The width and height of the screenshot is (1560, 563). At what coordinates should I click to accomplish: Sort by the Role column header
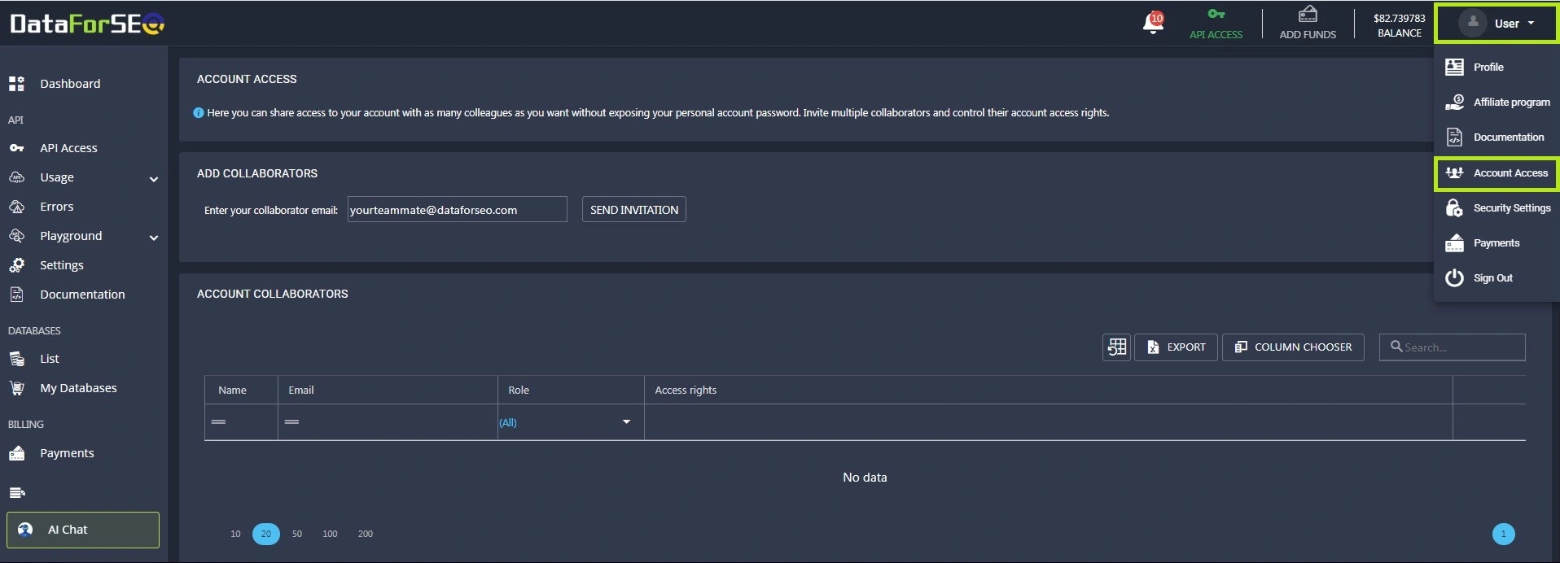coord(571,390)
